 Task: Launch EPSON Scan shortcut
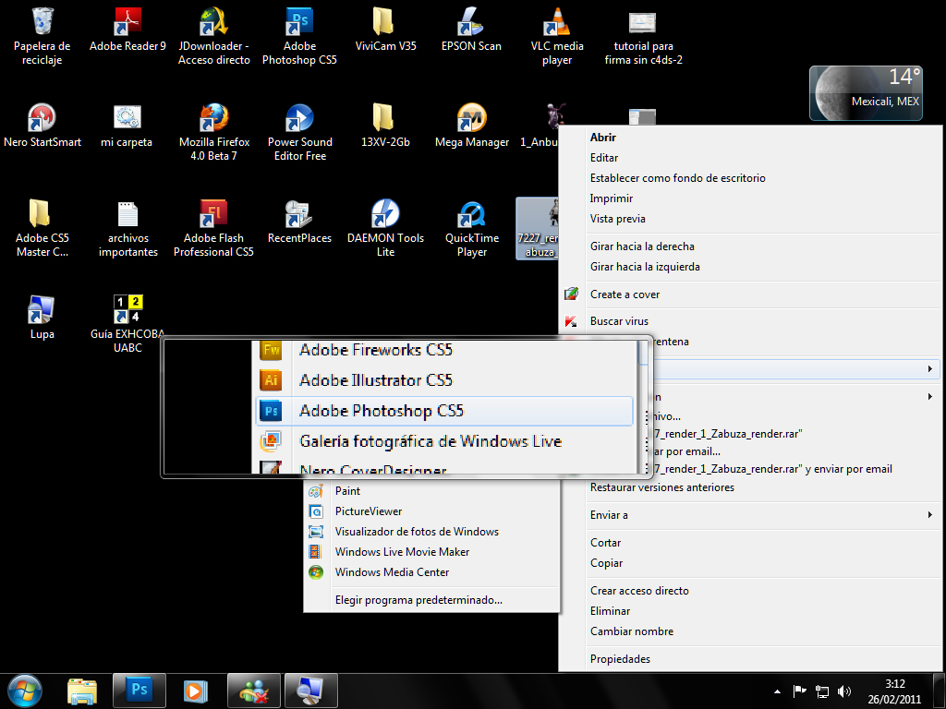(471, 30)
